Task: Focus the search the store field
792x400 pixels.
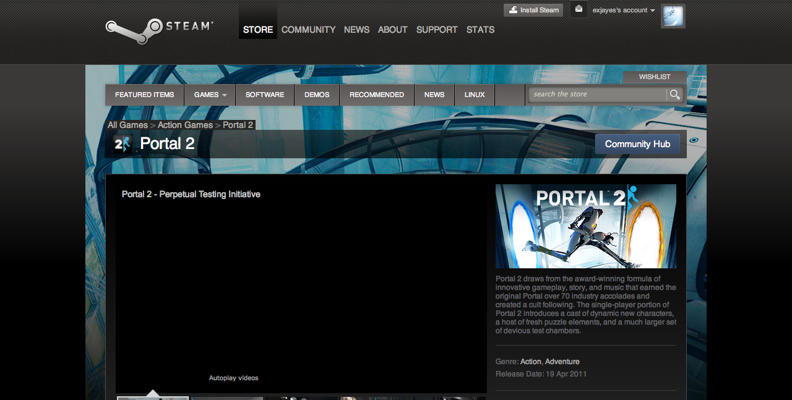Action: coord(598,95)
